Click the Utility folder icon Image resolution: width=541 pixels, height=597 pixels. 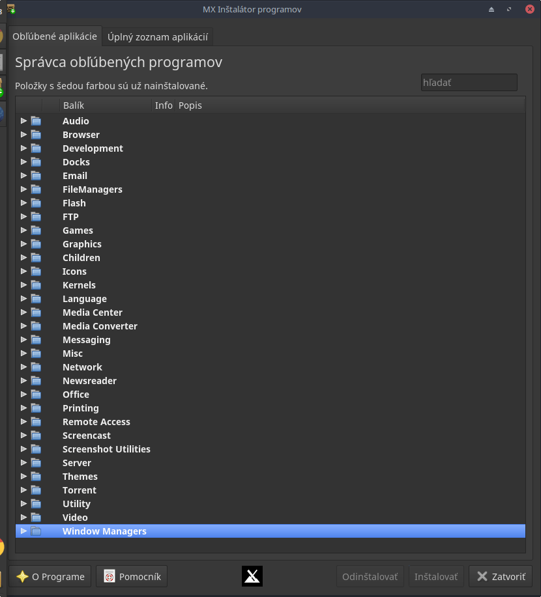36,504
